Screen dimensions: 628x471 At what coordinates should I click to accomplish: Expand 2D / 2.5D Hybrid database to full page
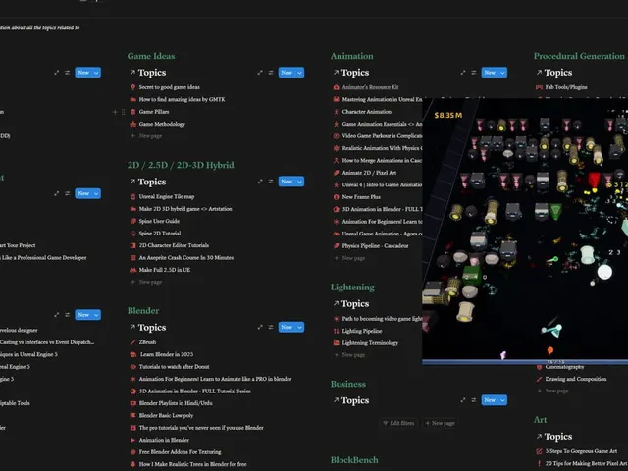(260, 182)
